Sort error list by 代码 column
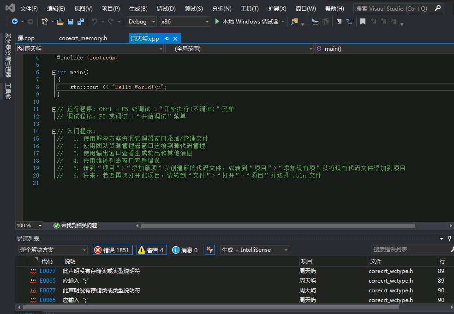The height and width of the screenshot is (314, 454). [47, 261]
